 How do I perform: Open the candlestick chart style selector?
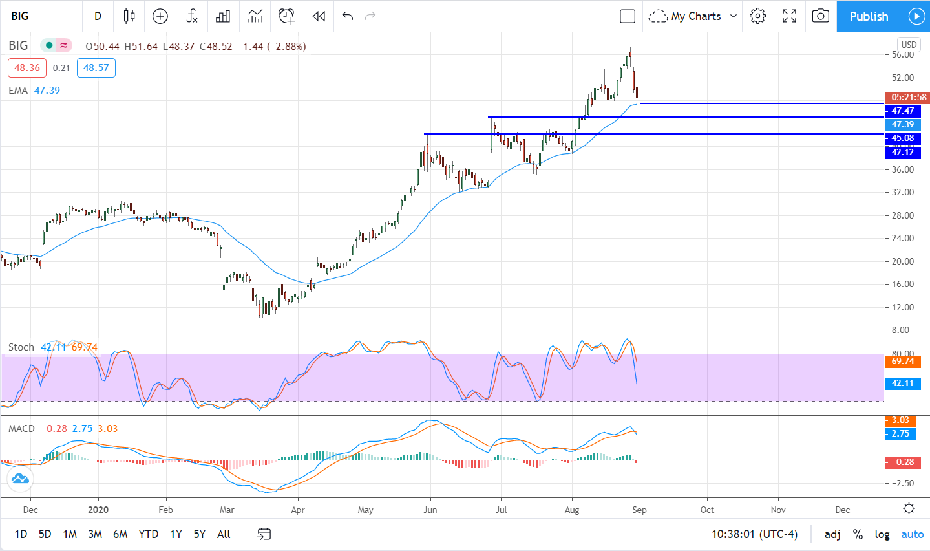point(129,16)
